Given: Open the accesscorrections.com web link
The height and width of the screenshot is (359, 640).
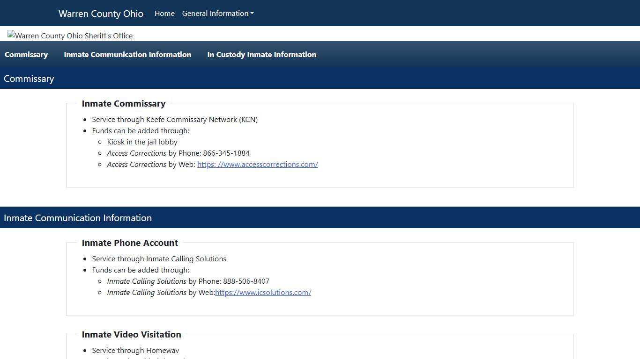Looking at the screenshot, I should click(257, 165).
